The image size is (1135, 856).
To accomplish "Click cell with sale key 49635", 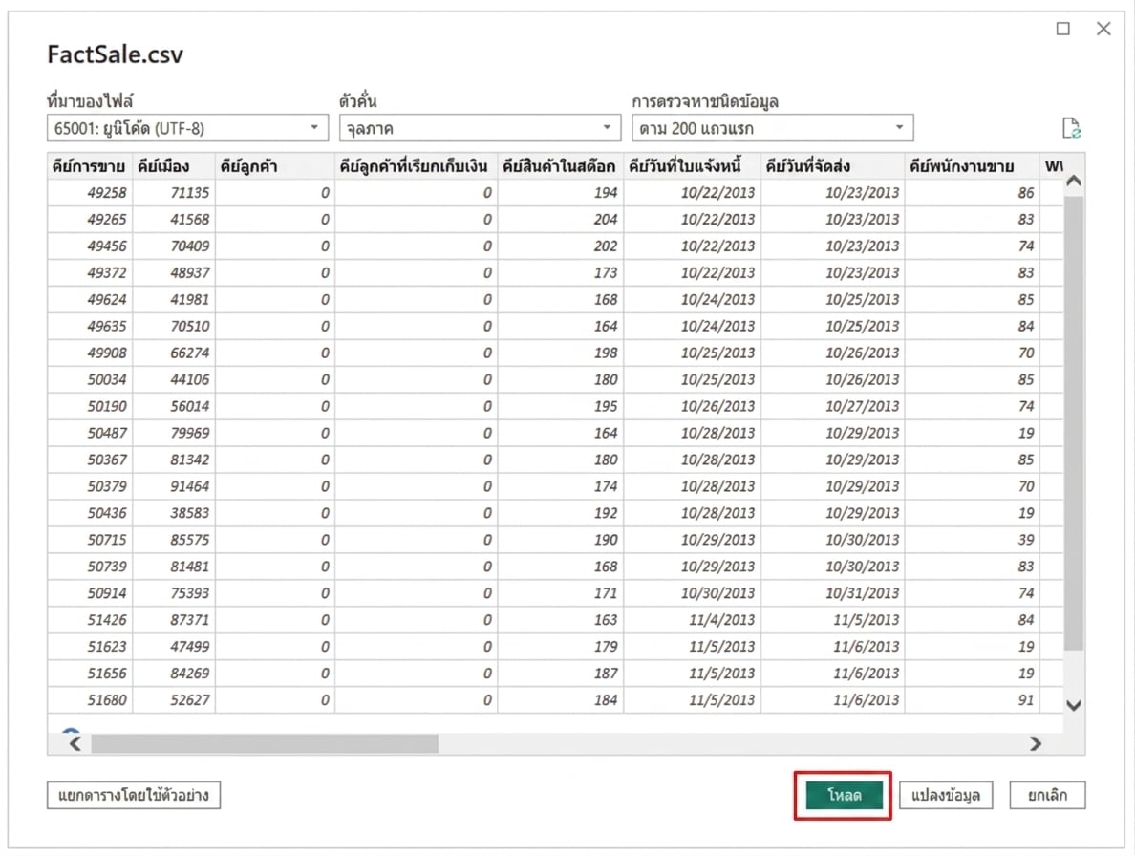I will [x=90, y=327].
